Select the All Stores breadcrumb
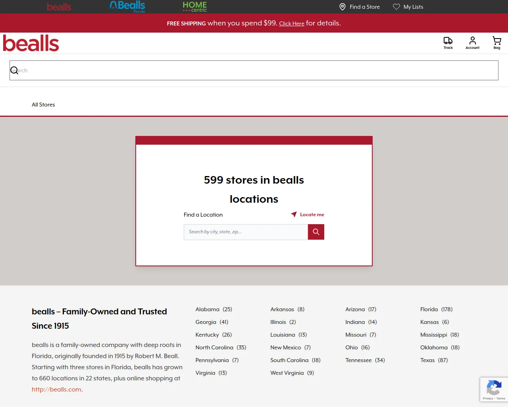The width and height of the screenshot is (508, 407). click(x=43, y=105)
